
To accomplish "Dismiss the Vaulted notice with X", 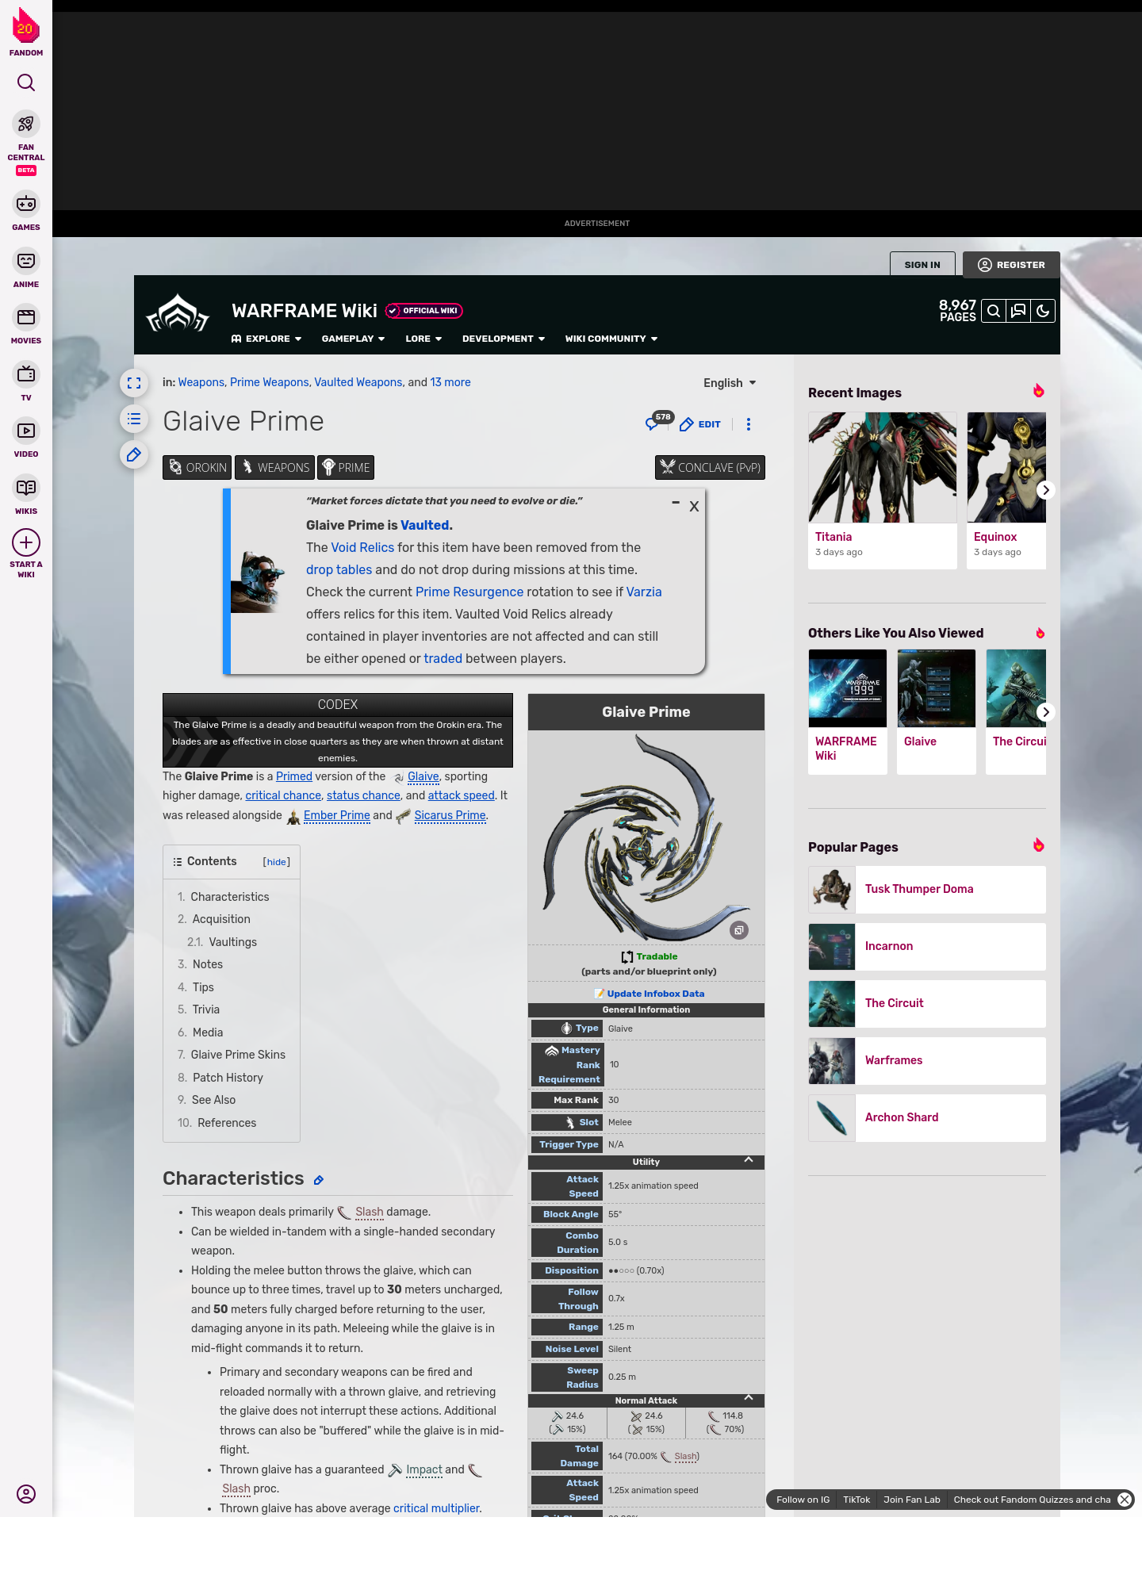I will click(x=694, y=506).
